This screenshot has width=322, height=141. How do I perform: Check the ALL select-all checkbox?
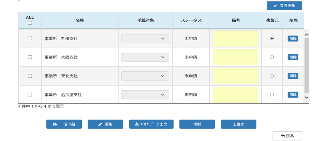pos(30,23)
